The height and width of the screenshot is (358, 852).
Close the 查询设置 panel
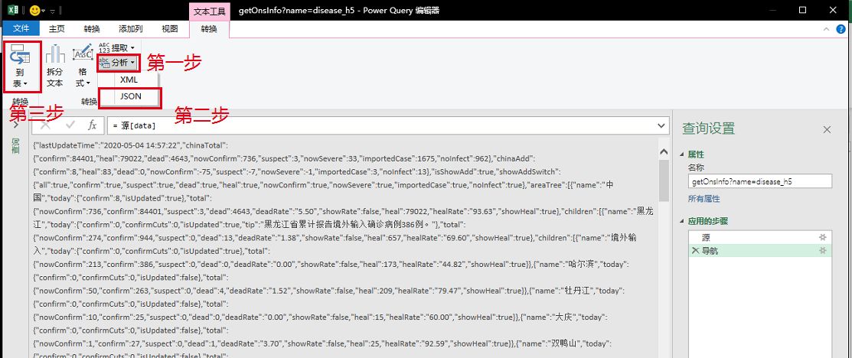point(827,129)
